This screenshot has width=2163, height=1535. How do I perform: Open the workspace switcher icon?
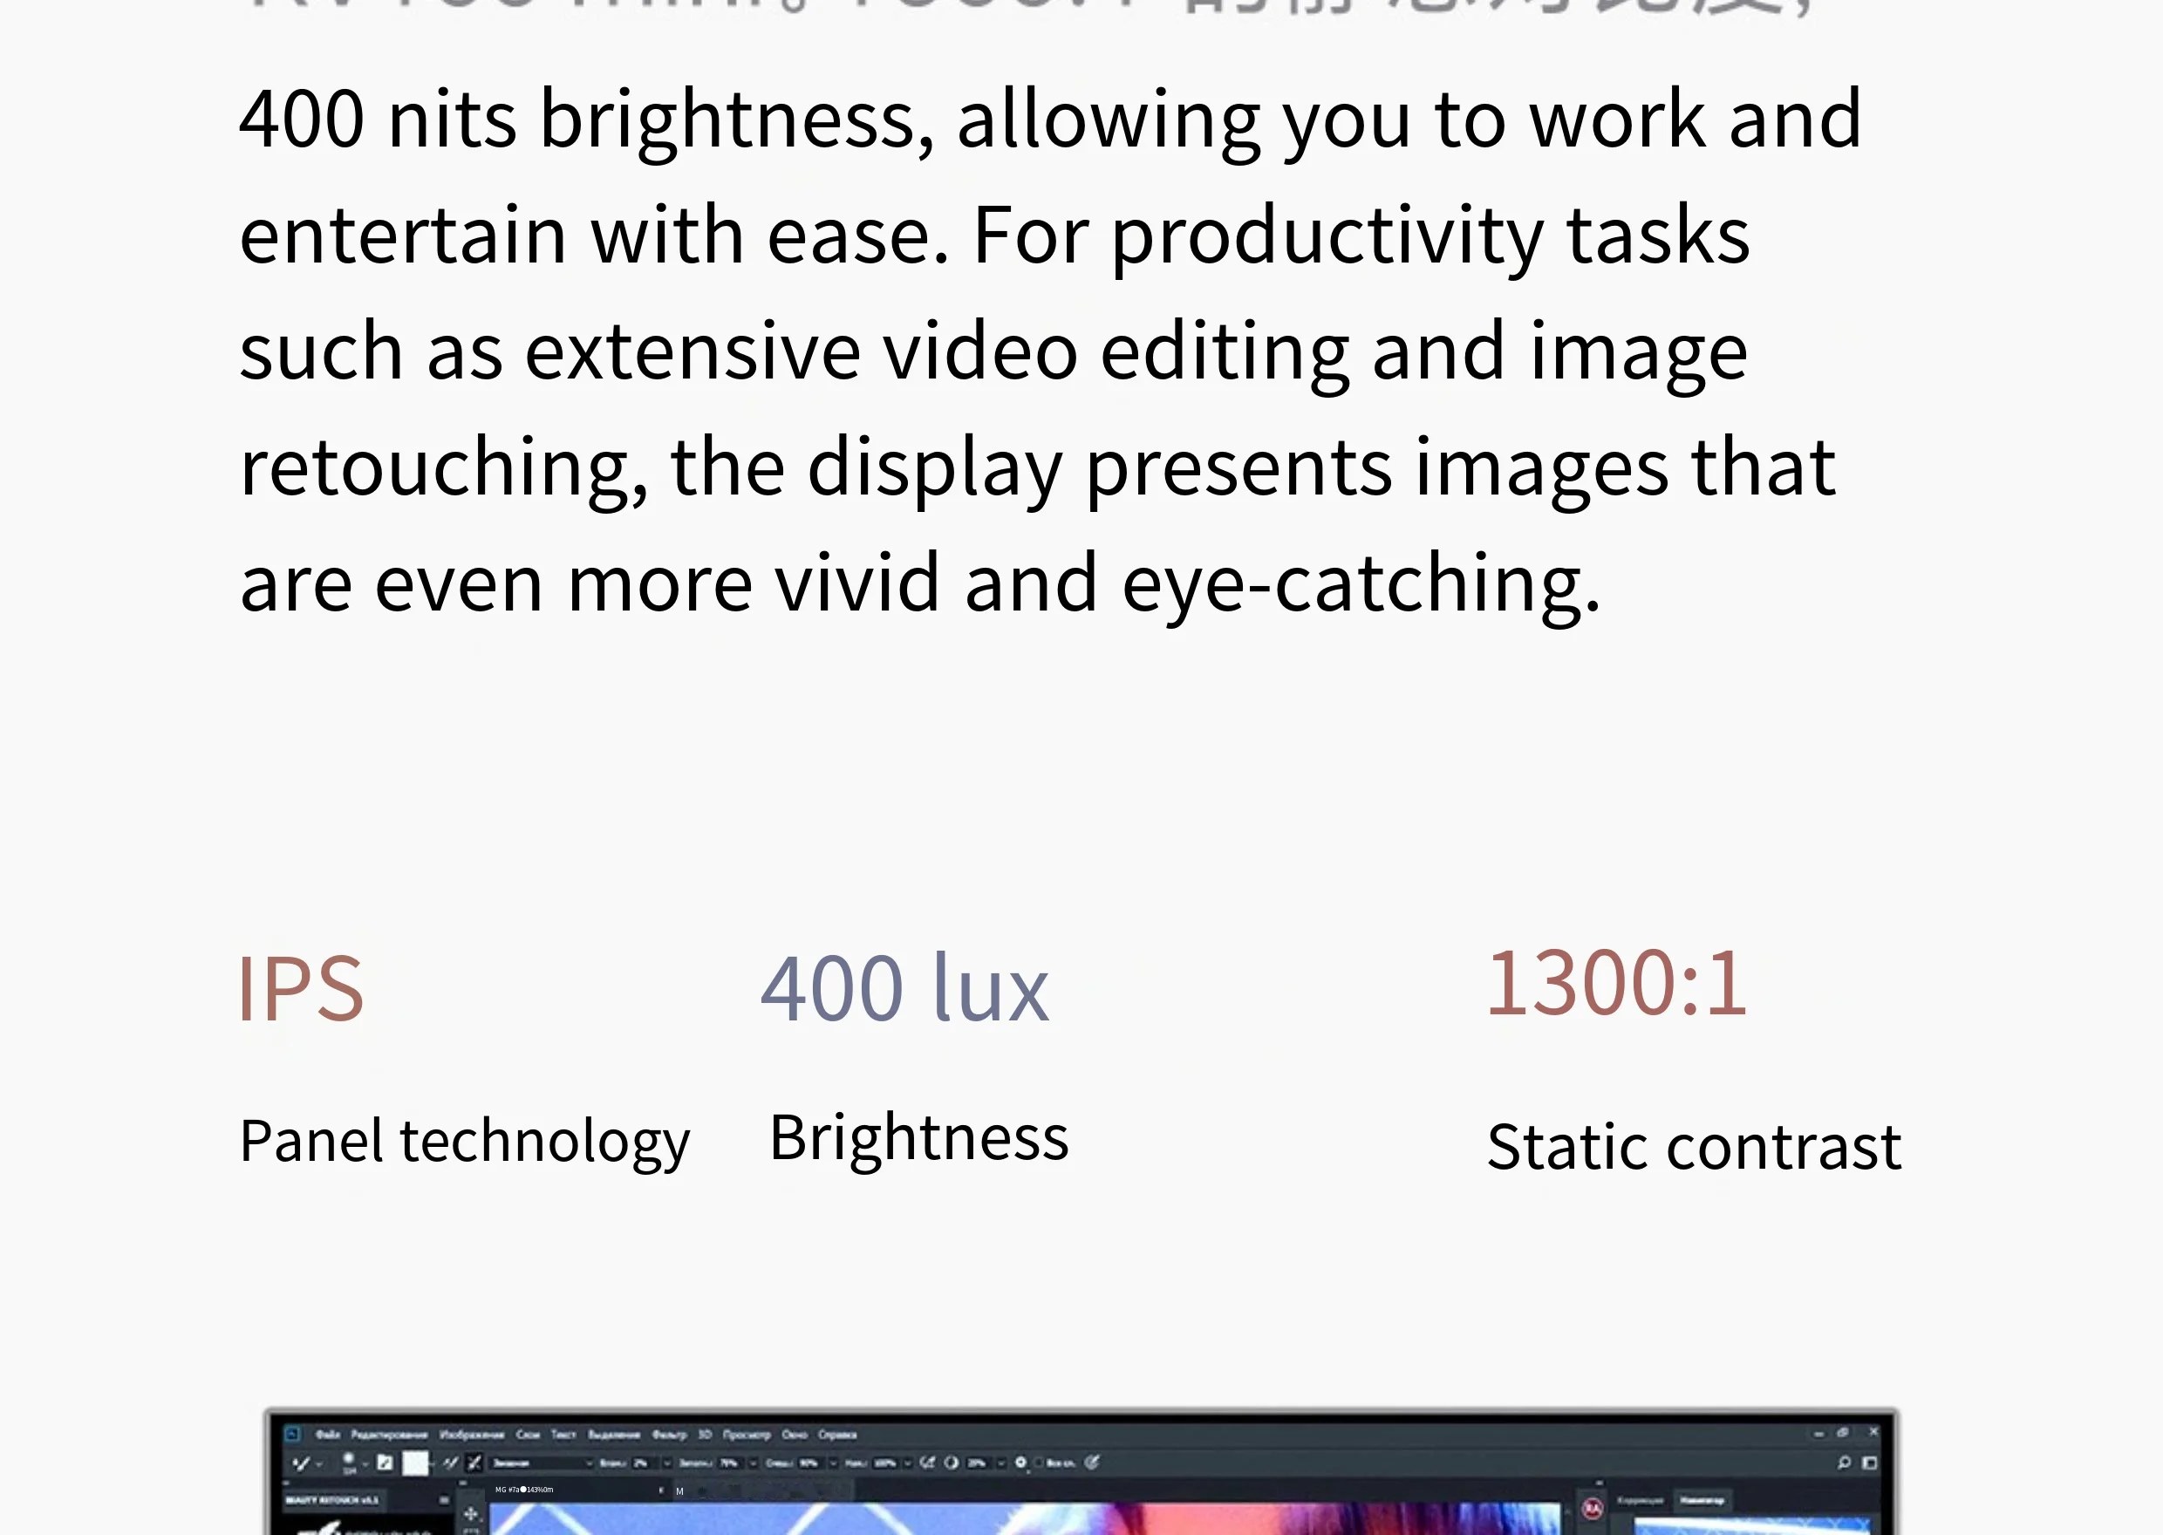click(x=1869, y=1463)
